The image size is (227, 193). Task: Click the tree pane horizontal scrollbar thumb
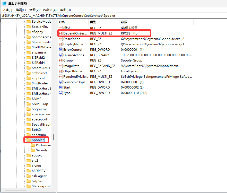tap(16, 190)
